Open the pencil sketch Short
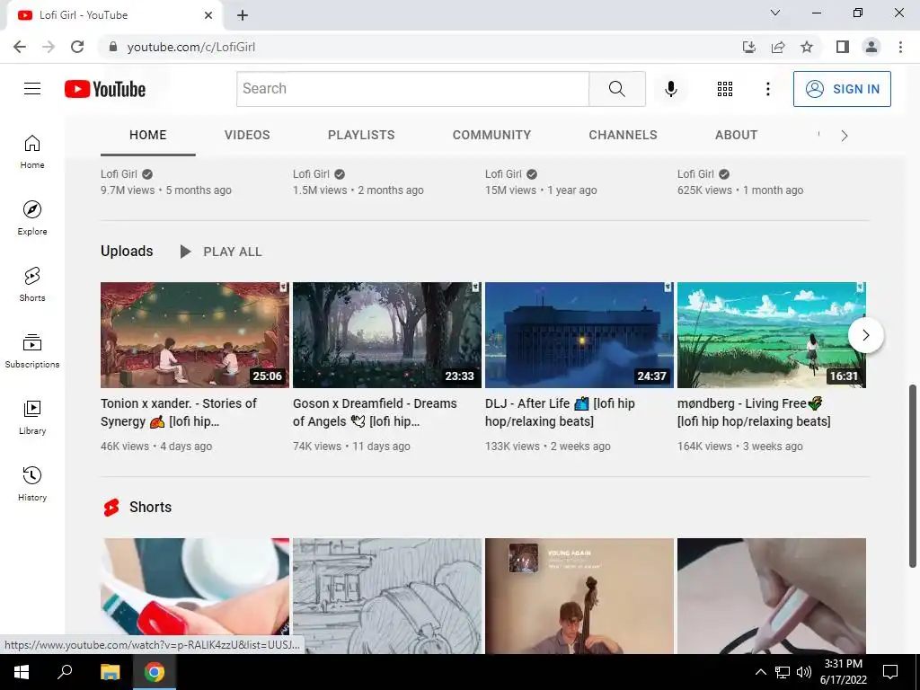Viewport: 920px width, 690px height. 387,596
